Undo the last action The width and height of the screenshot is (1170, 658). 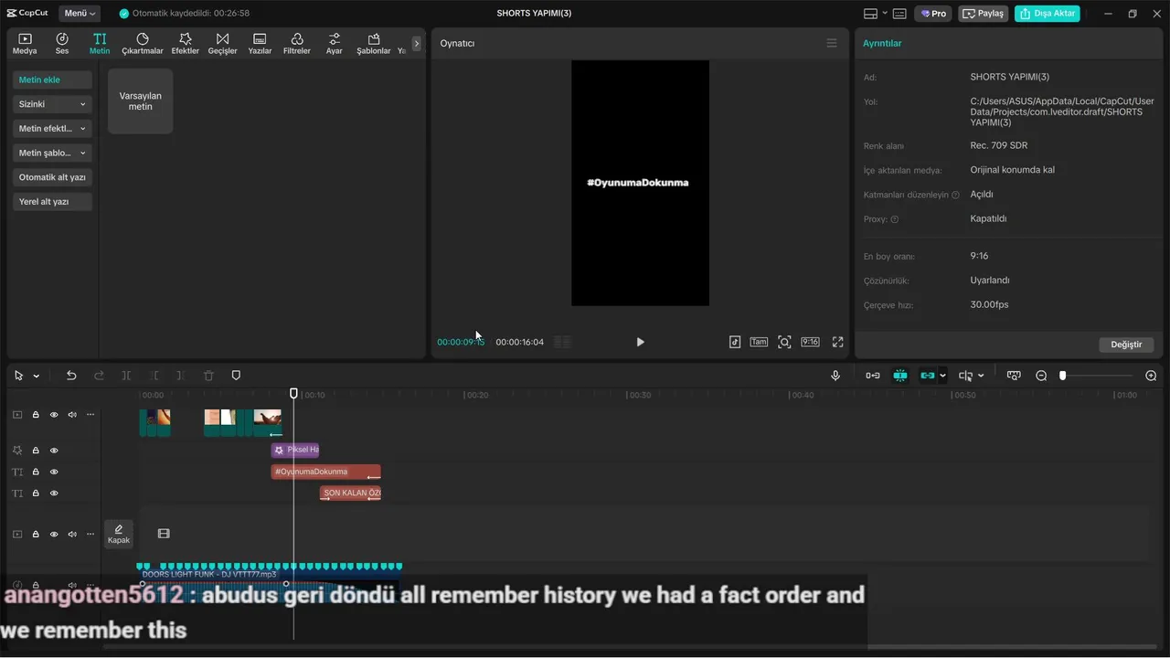[x=71, y=376]
